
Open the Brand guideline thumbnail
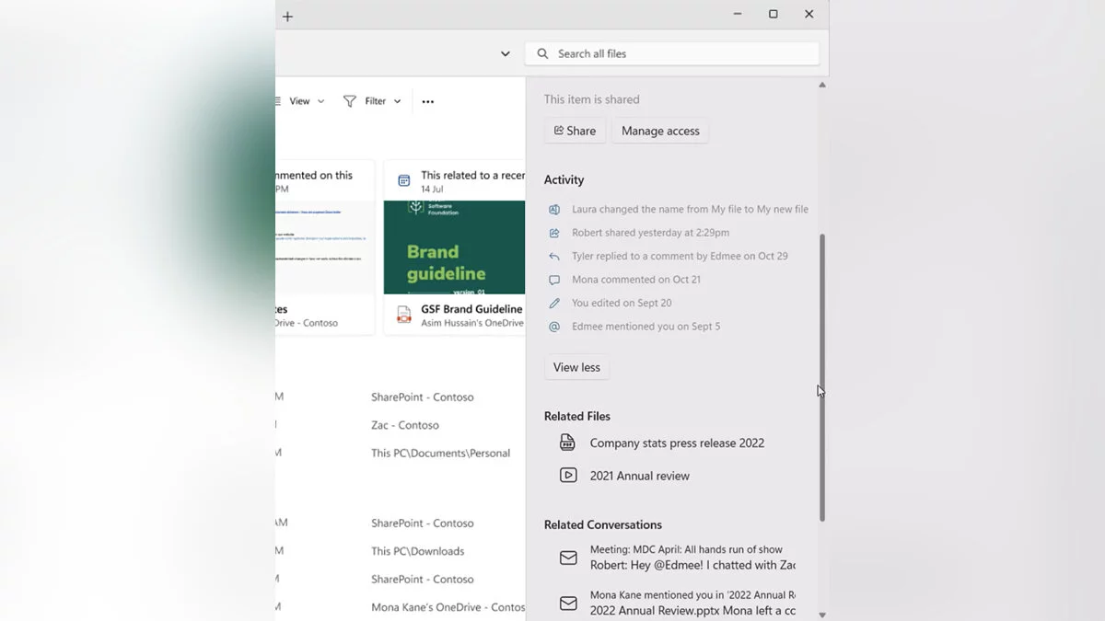coord(454,247)
